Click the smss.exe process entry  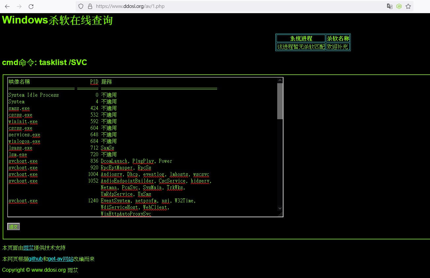(x=19, y=108)
